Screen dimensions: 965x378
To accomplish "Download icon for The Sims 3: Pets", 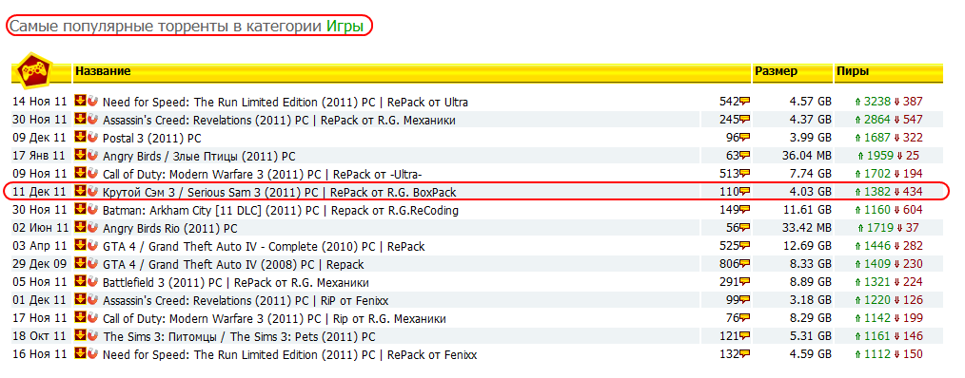I will pyautogui.click(x=80, y=336).
